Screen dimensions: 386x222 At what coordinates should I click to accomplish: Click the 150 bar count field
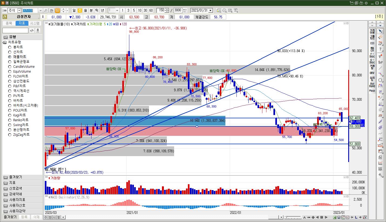161,11
